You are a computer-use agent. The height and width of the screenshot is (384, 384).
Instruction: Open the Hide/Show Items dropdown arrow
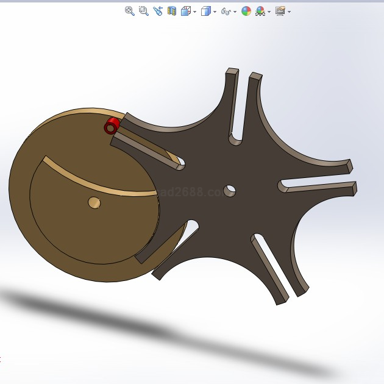[235, 12]
